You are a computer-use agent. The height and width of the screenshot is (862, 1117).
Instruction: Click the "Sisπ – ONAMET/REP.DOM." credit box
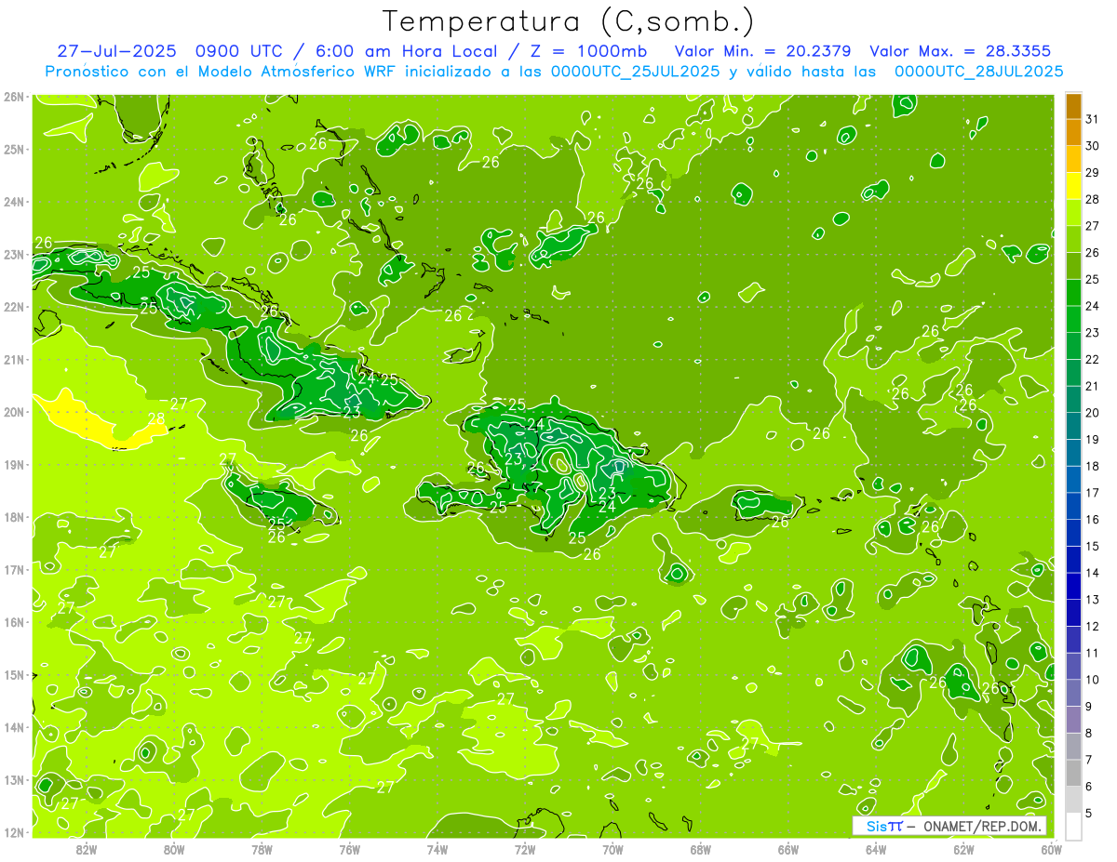pyautogui.click(x=949, y=826)
